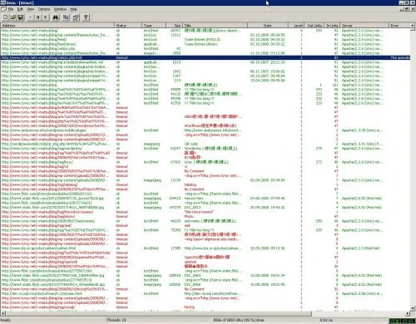Open the View menu
The height and width of the screenshot is (324, 416).
click(x=31, y=9)
